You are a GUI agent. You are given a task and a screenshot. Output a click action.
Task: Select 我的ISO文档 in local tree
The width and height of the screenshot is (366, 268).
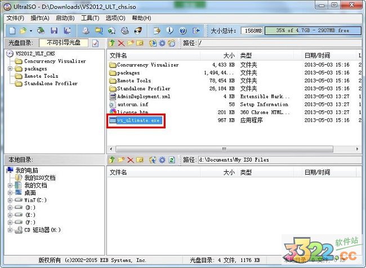pyautogui.click(x=40, y=178)
